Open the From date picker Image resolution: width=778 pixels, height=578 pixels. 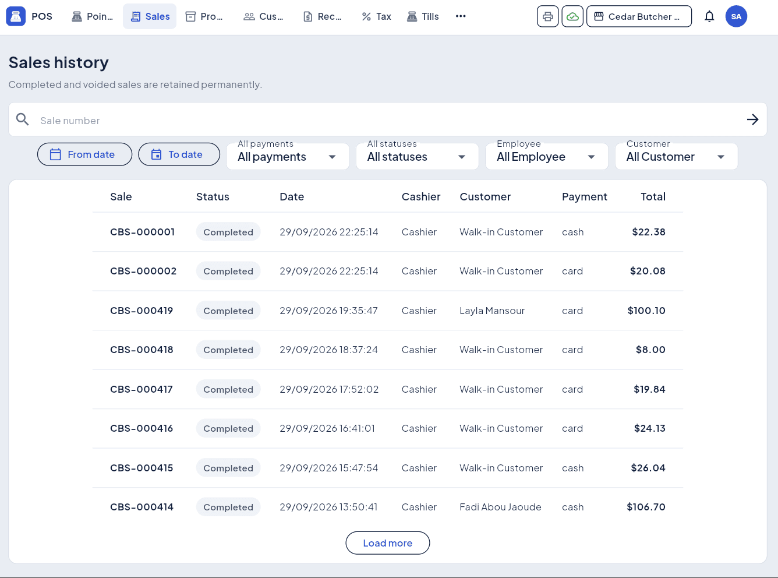(84, 154)
